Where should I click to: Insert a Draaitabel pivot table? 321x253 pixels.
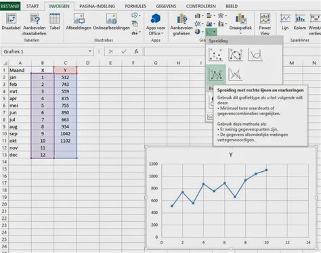[x=11, y=22]
